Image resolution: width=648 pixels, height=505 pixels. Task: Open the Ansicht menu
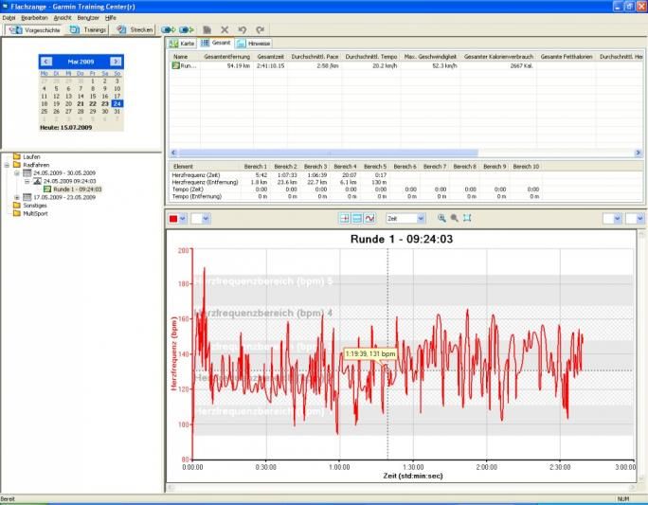point(63,18)
